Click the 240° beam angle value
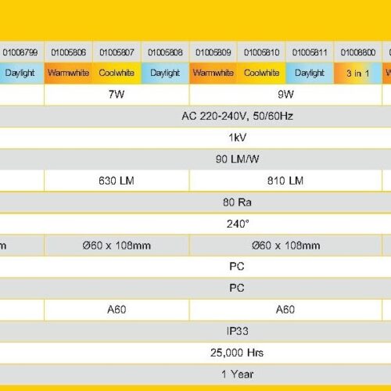Image resolution: width=391 pixels, height=391 pixels. (238, 224)
